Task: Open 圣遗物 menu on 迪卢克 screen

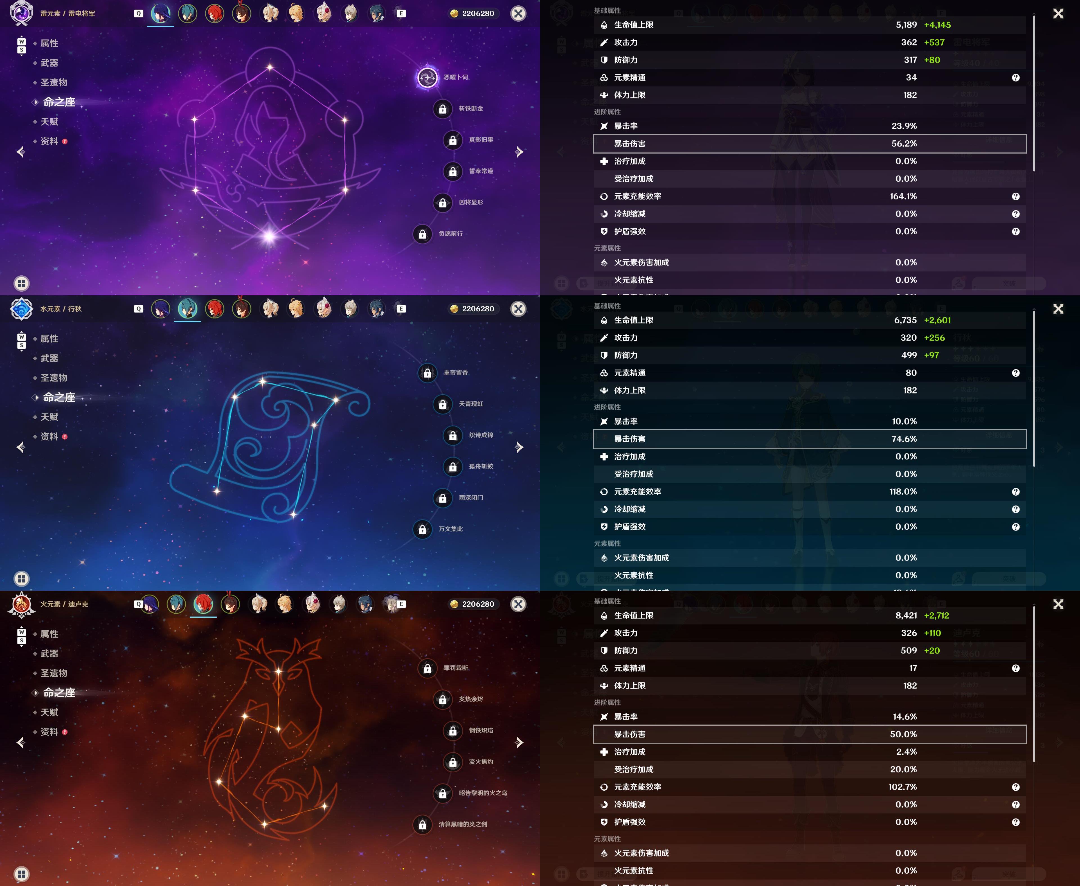Action: (54, 673)
